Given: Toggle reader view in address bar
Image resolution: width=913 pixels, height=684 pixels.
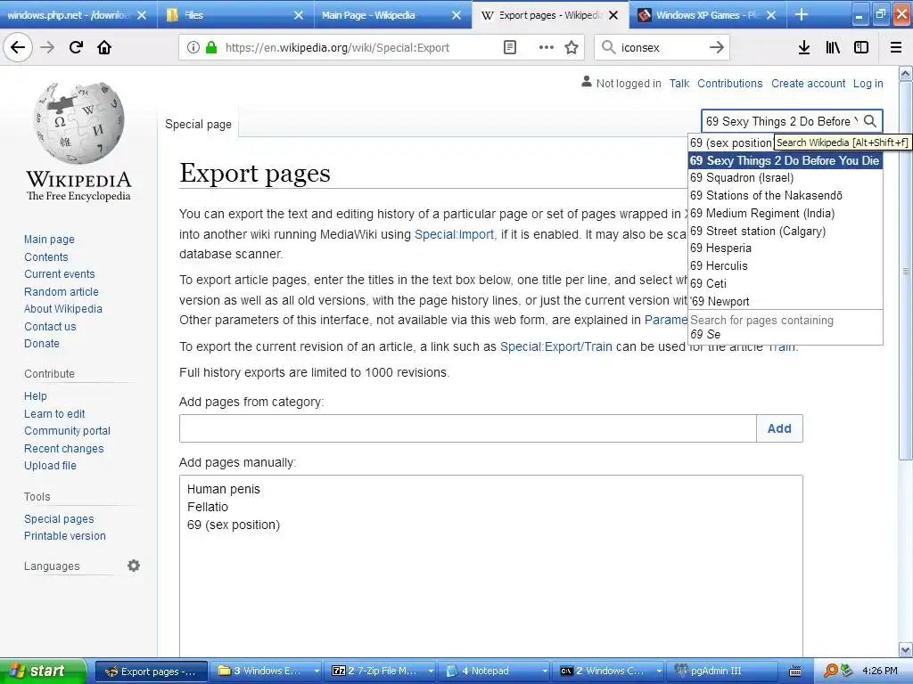Looking at the screenshot, I should point(510,48).
